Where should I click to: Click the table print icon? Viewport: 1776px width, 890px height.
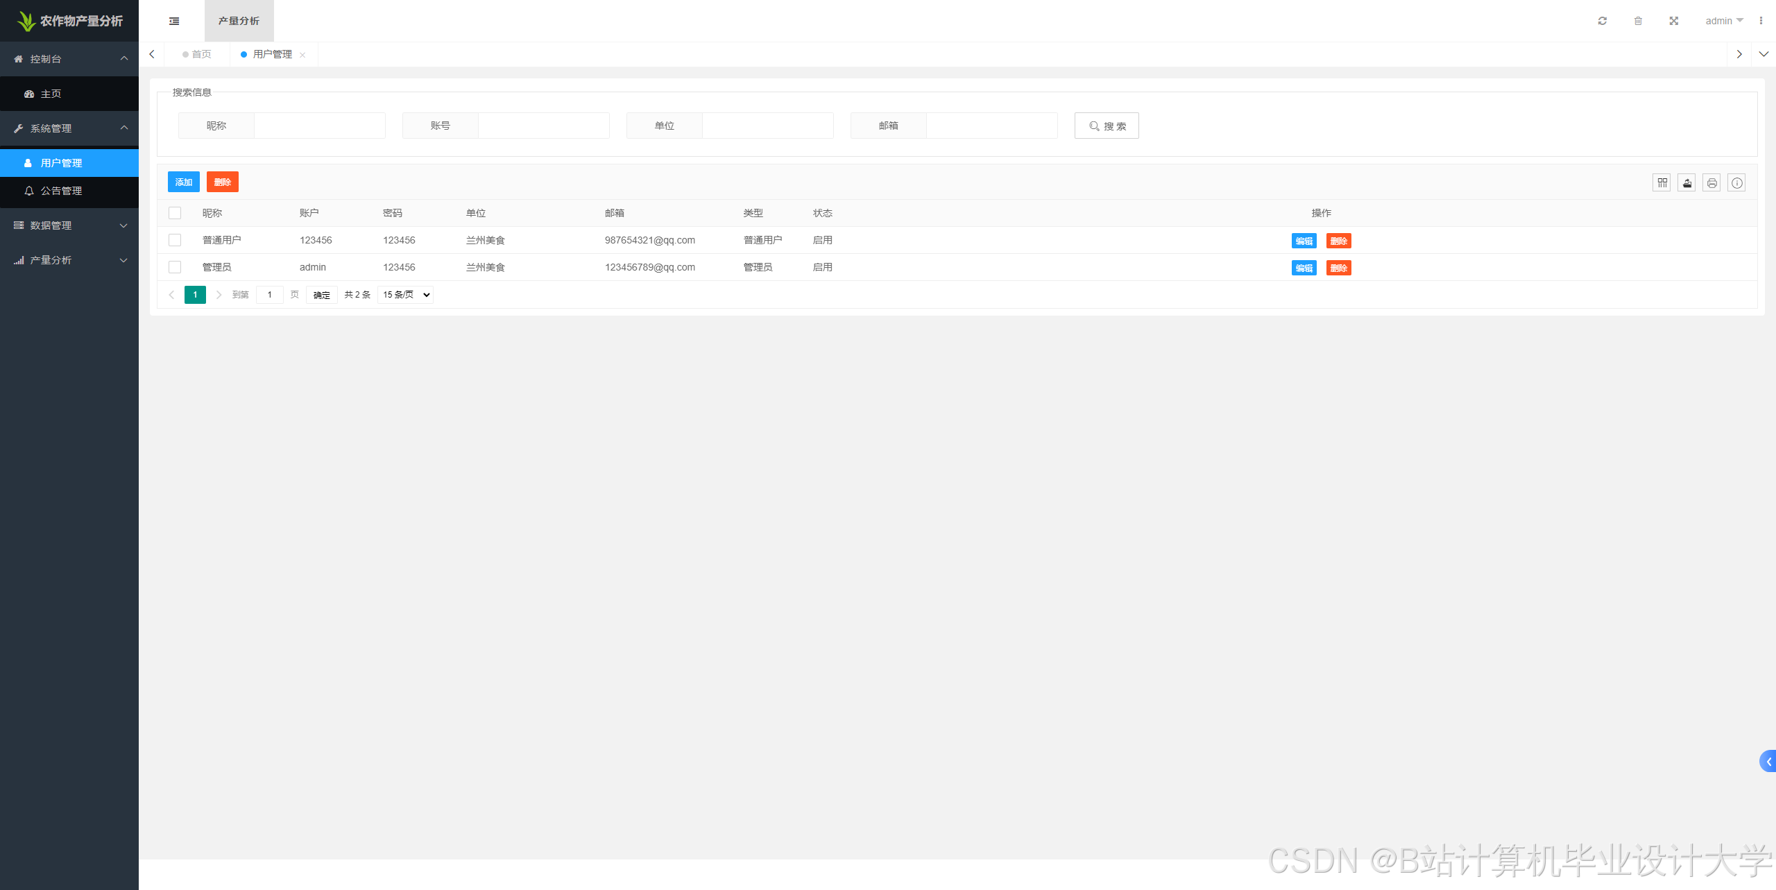(x=1712, y=183)
